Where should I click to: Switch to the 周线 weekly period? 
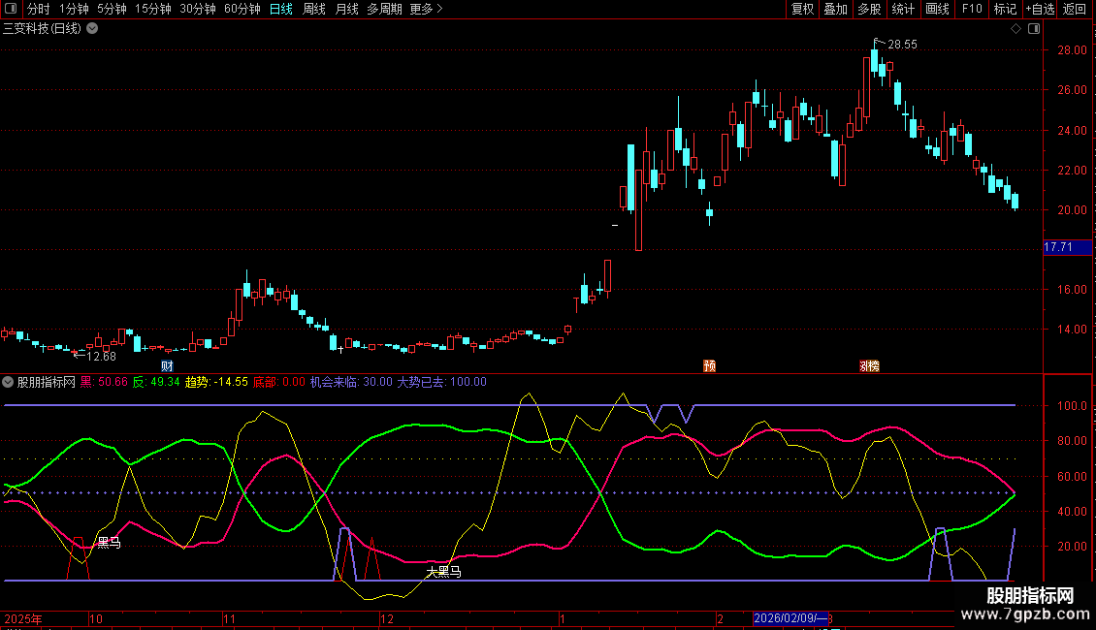(313, 9)
